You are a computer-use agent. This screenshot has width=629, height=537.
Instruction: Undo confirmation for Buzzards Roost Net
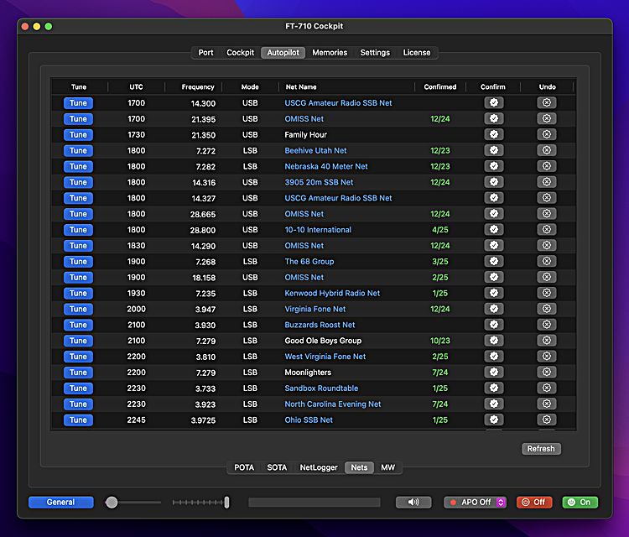coord(546,325)
